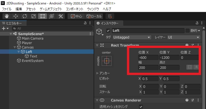The height and width of the screenshot is (109, 206).
Task: Toggle pivot mode 中心 button
Action: (76, 16)
